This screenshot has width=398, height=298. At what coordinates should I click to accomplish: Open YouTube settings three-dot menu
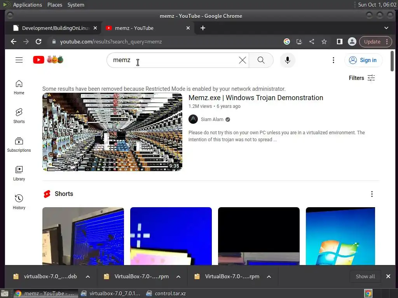[x=333, y=60]
